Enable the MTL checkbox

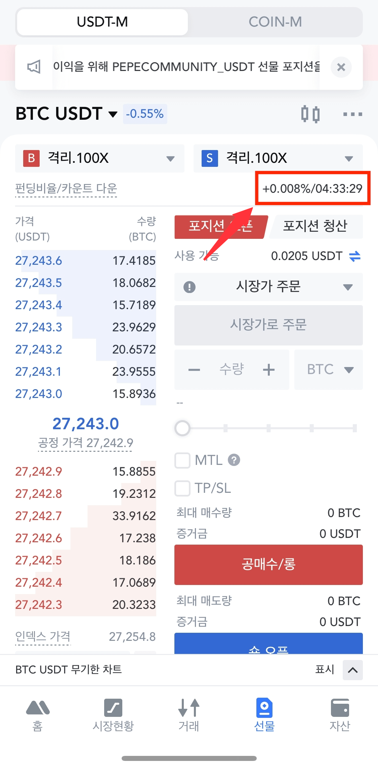182,460
